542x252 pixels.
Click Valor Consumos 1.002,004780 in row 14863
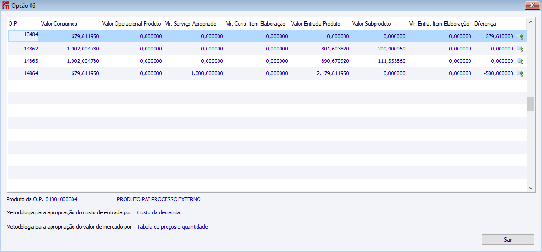pyautogui.click(x=83, y=61)
